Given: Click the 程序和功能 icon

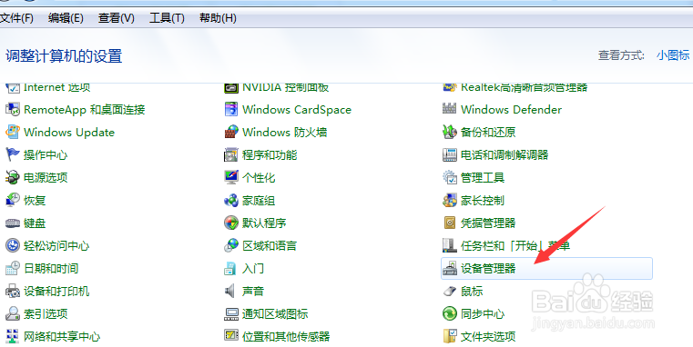Looking at the screenshot, I should point(231,154).
